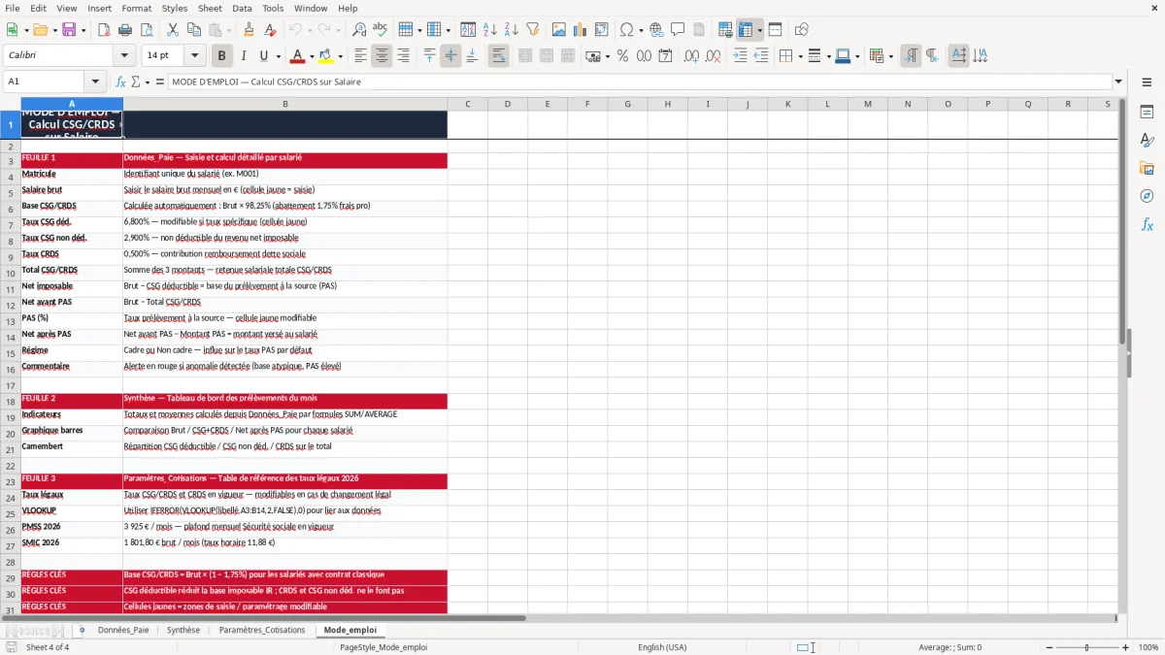
Task: Expand the borders dropdown arrow
Action: [x=799, y=56]
